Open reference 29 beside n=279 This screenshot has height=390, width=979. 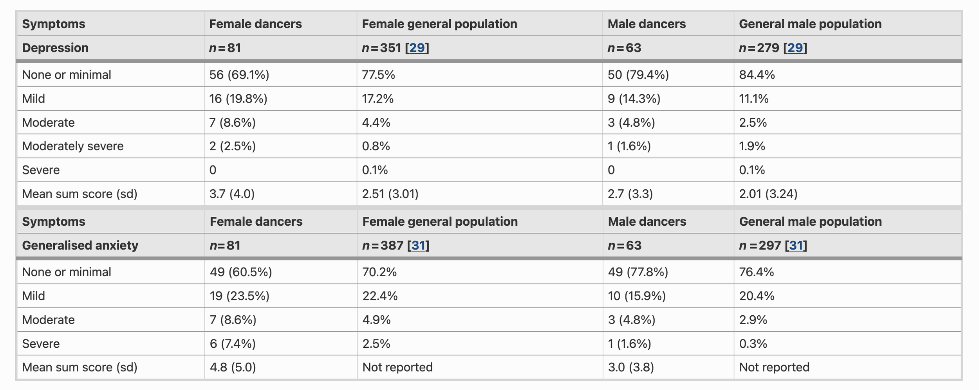click(795, 48)
